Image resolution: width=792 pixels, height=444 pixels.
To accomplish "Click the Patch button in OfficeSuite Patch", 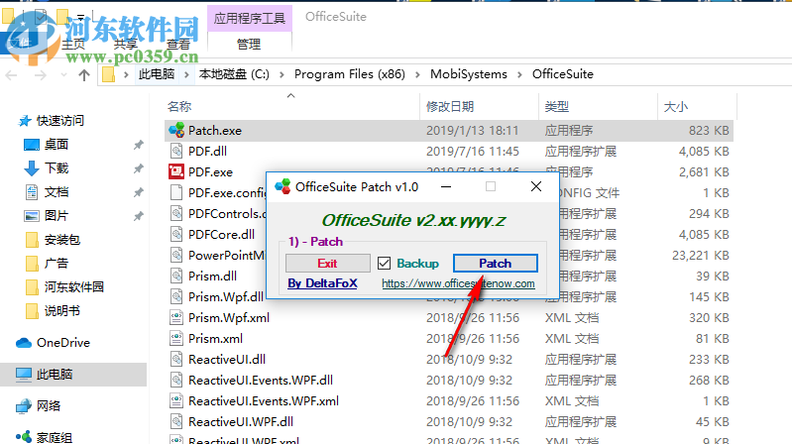I will [x=495, y=264].
